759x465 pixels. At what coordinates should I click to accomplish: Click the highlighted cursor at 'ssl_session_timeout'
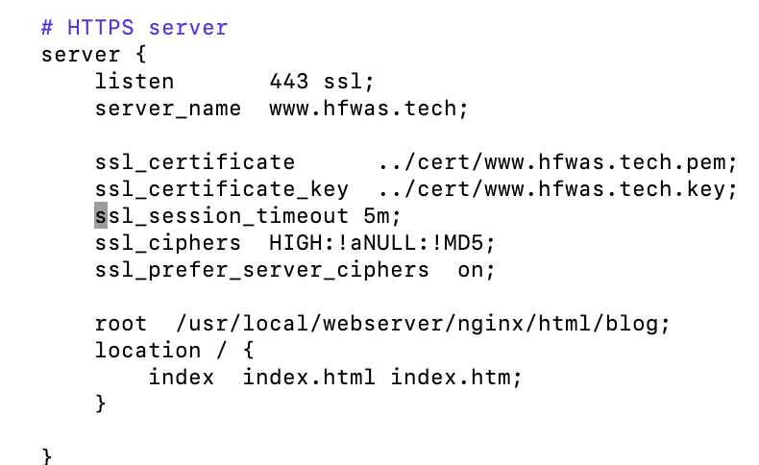coord(101,216)
